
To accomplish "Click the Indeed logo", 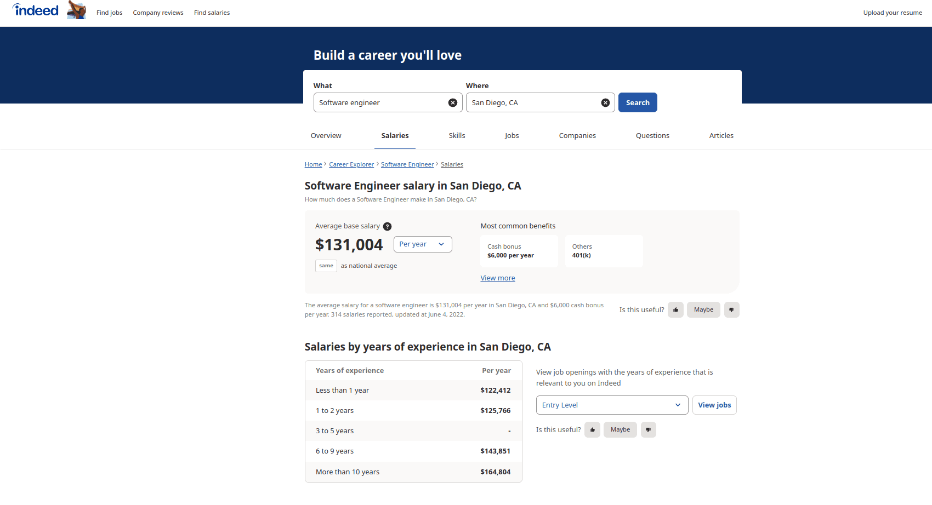I will coord(36,10).
